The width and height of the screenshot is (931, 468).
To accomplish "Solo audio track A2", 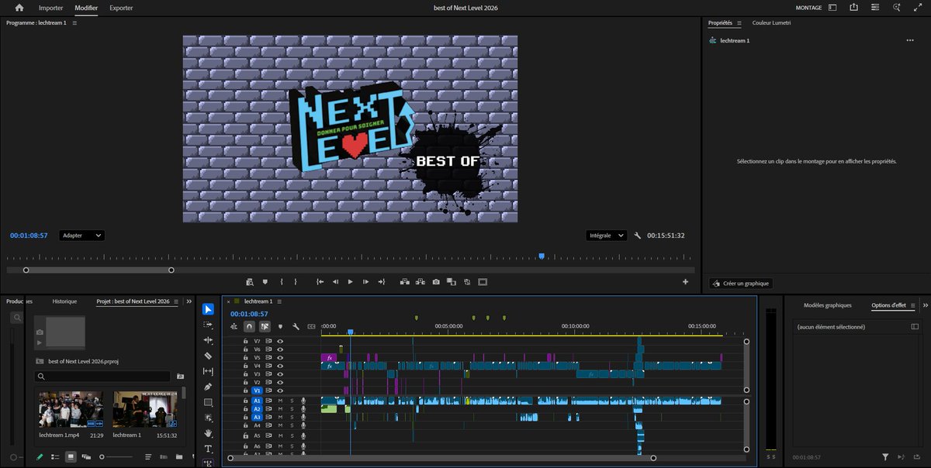I will 292,409.
